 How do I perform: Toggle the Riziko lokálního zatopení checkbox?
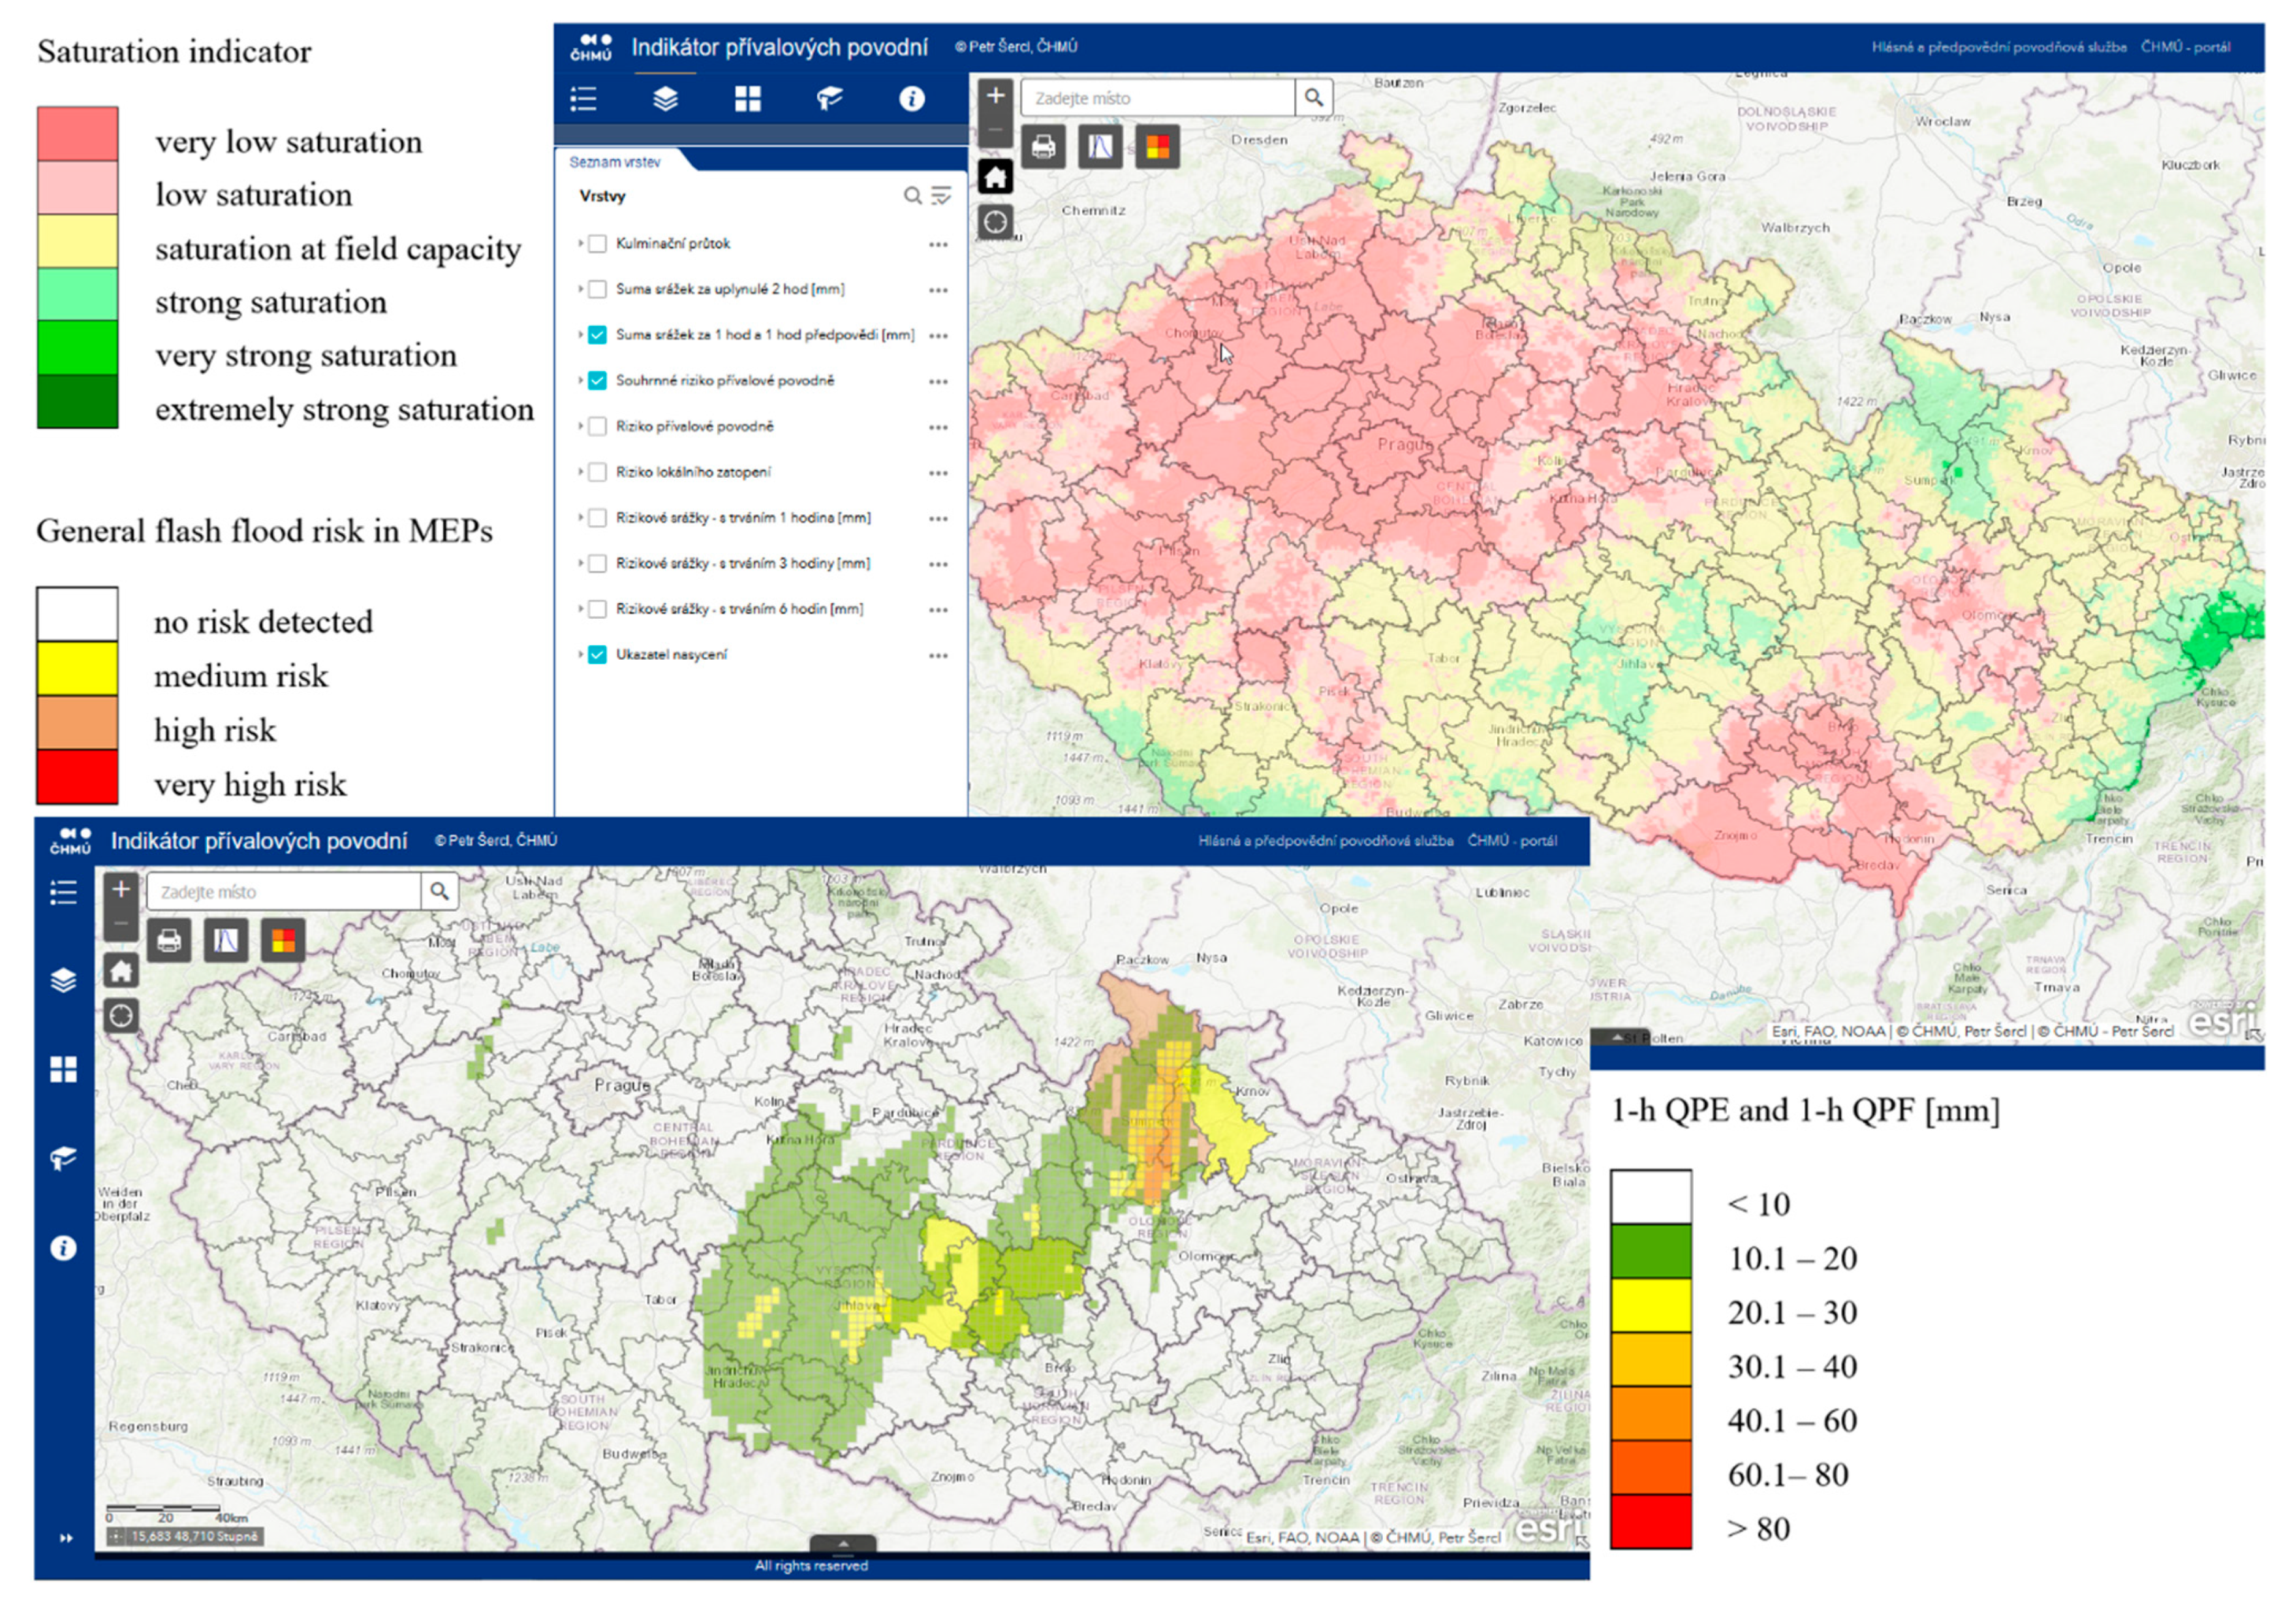597,472
